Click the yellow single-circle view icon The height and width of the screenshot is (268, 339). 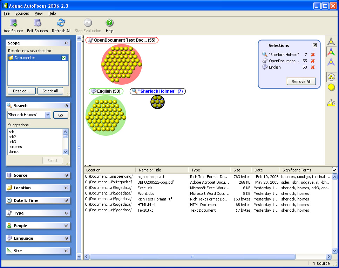331,87
